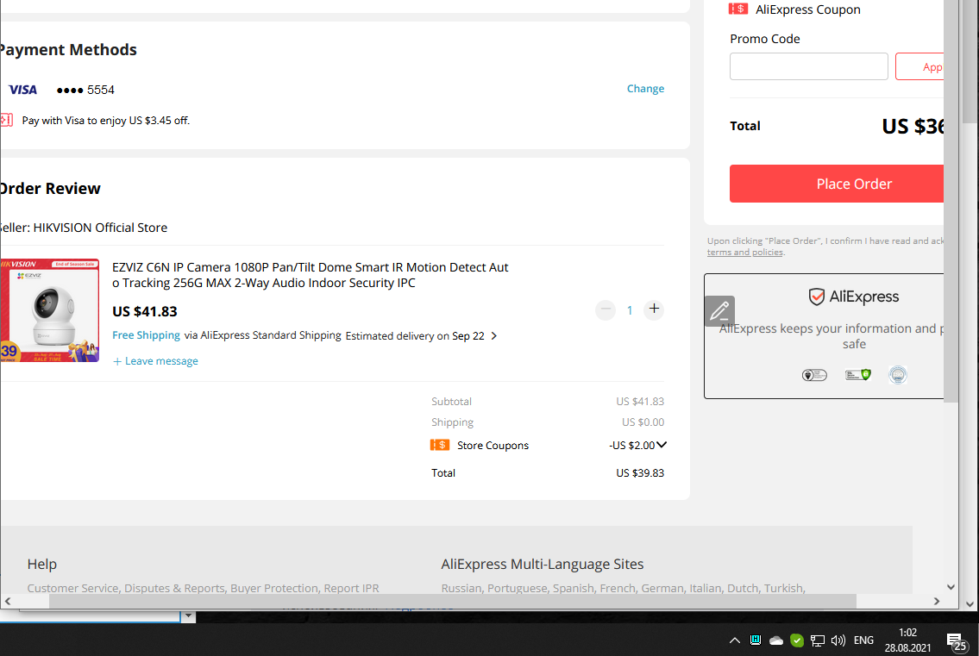Screen dimensions: 979x656
Task: Click the red AliExpress Coupon icon
Action: [x=738, y=9]
